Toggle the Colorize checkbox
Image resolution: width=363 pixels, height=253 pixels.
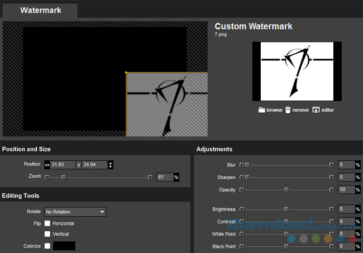pyautogui.click(x=47, y=246)
